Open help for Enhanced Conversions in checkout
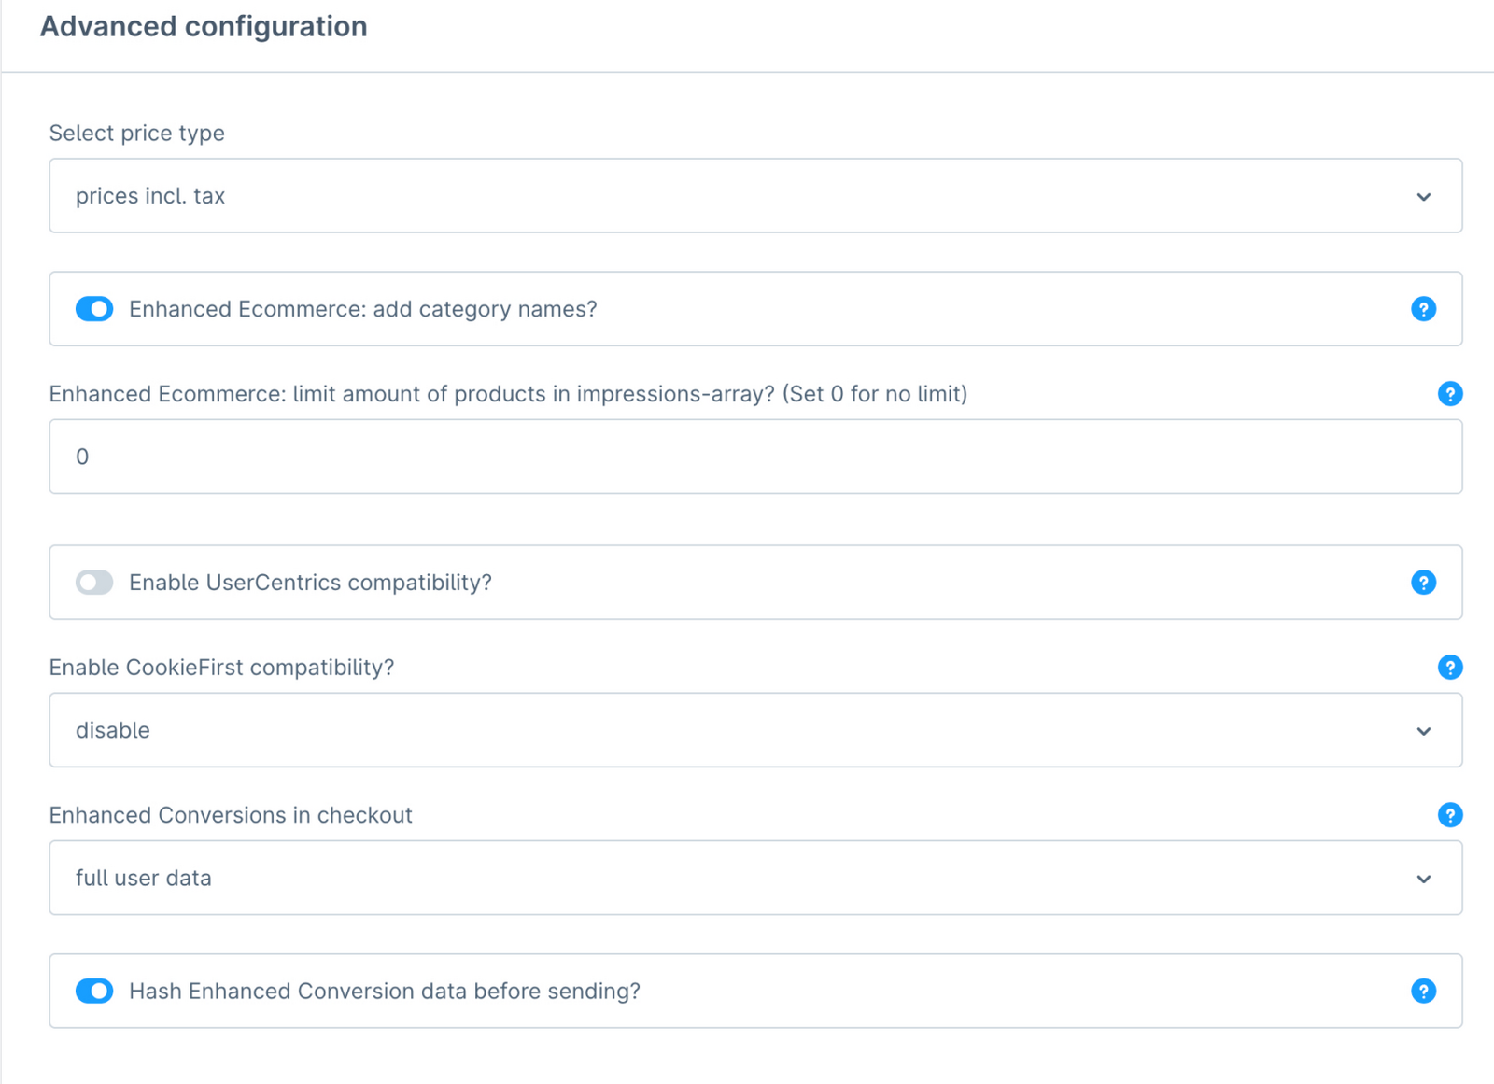The height and width of the screenshot is (1084, 1494). click(x=1449, y=815)
